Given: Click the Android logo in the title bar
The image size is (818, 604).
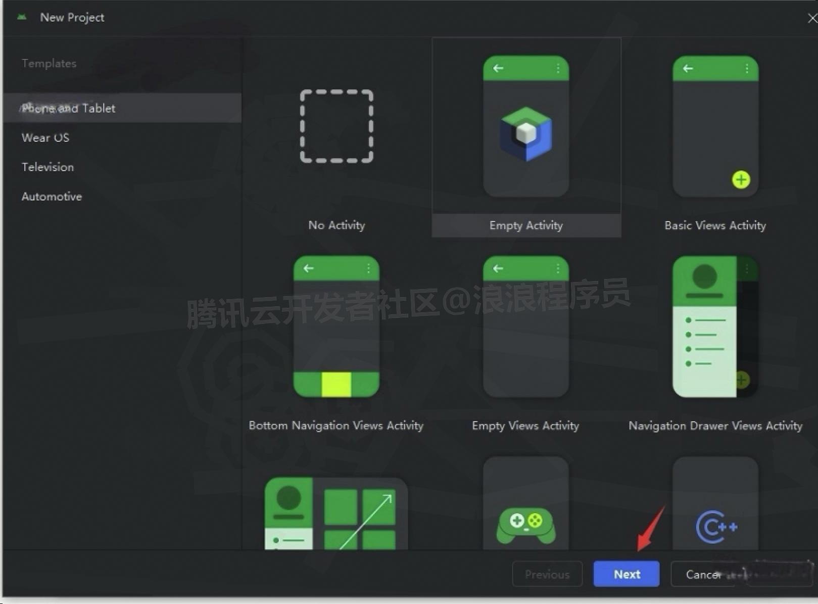Looking at the screenshot, I should (x=21, y=17).
